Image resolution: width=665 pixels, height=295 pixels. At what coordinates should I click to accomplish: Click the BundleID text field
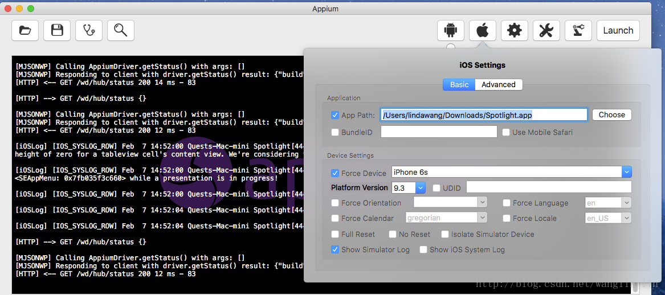(439, 132)
